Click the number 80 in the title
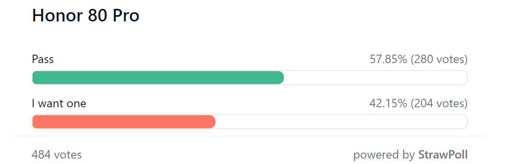The height and width of the screenshot is (164, 507). [95, 16]
